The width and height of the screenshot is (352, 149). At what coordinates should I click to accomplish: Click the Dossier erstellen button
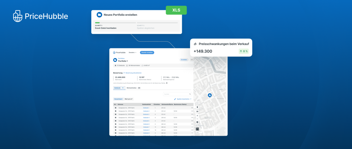click(x=147, y=52)
